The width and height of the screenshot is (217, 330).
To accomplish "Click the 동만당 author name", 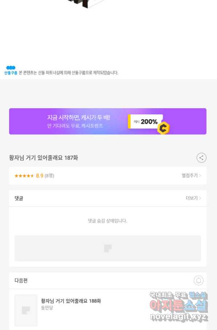I will tap(47, 308).
